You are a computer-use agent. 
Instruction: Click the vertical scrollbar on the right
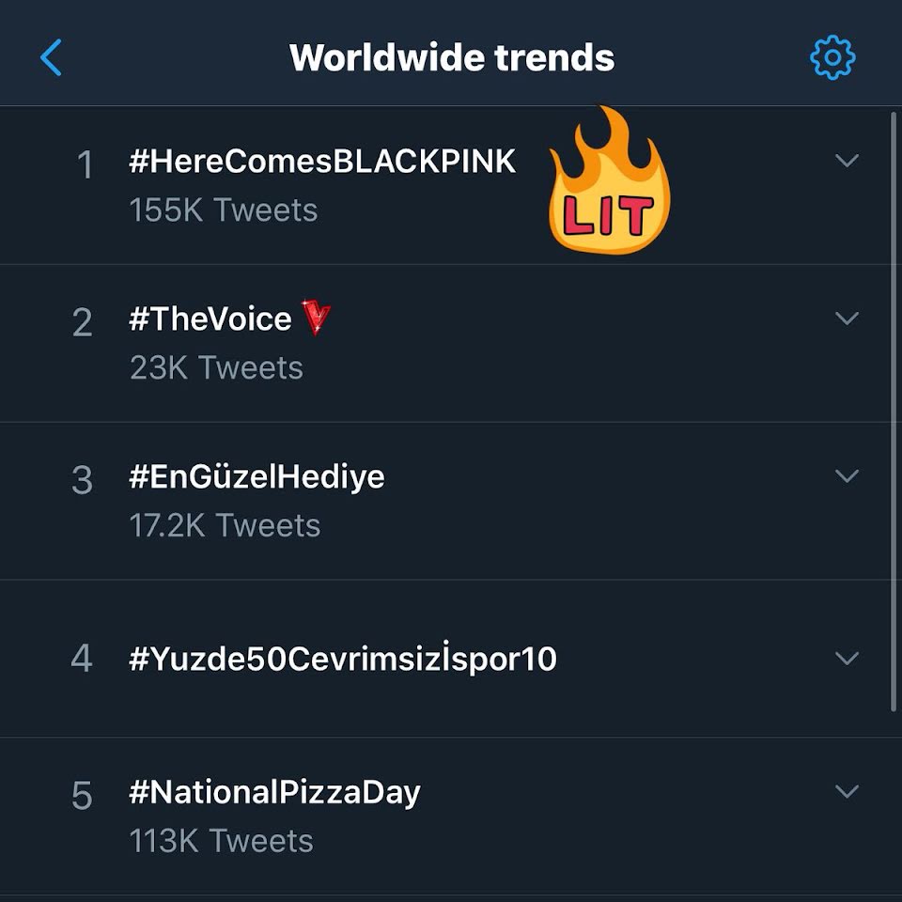click(893, 413)
